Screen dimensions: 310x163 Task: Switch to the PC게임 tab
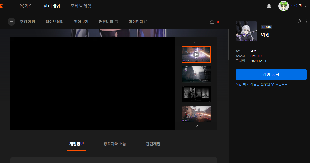(x=26, y=6)
